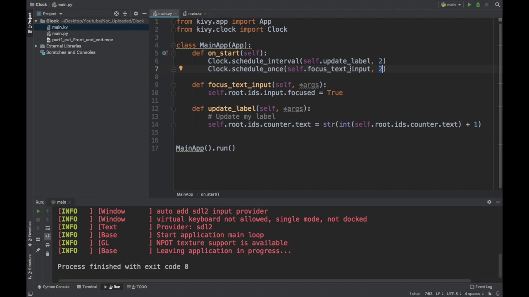This screenshot has width=529, height=297.
Task: Change LF line separator in status bar
Action: pos(440,294)
